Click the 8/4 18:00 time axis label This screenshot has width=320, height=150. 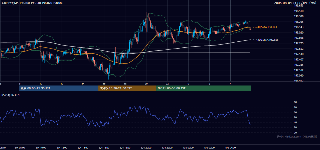(125, 148)
